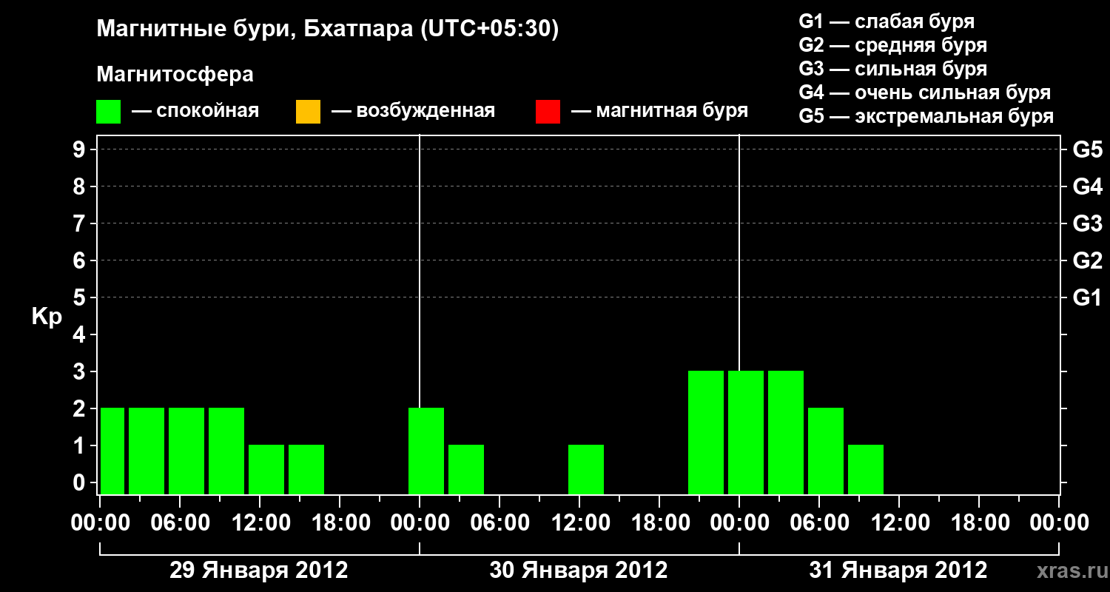Select the 29 Января 2012 date label

click(x=258, y=571)
